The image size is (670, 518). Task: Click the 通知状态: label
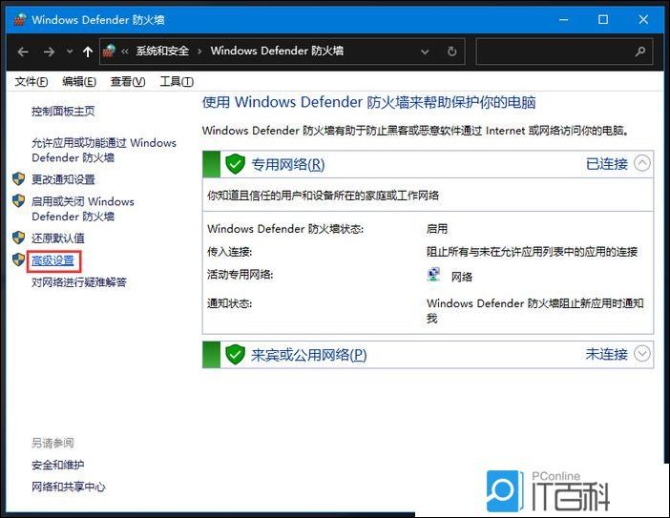click(x=229, y=303)
